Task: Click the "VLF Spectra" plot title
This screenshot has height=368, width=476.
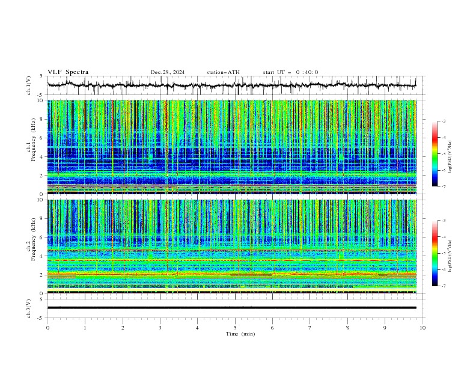Action: (x=68, y=72)
